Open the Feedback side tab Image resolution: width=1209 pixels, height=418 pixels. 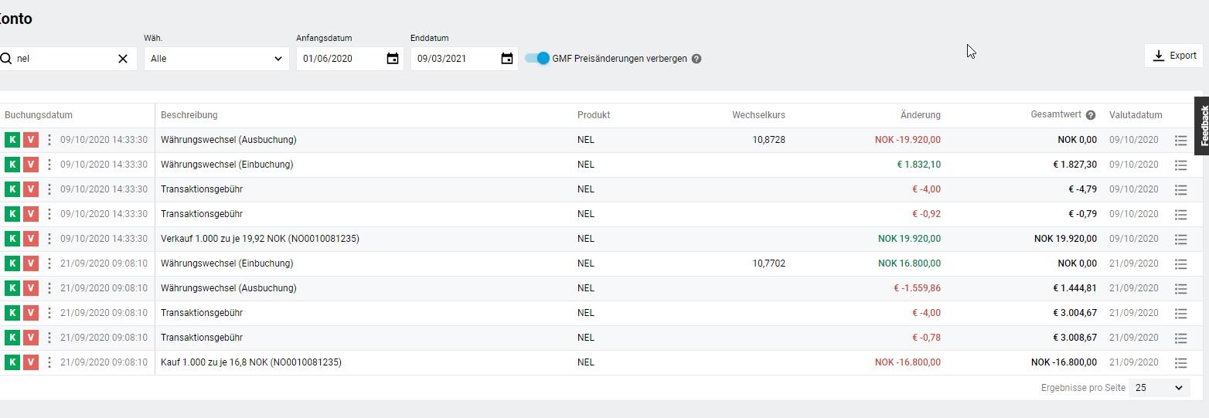(x=1202, y=126)
